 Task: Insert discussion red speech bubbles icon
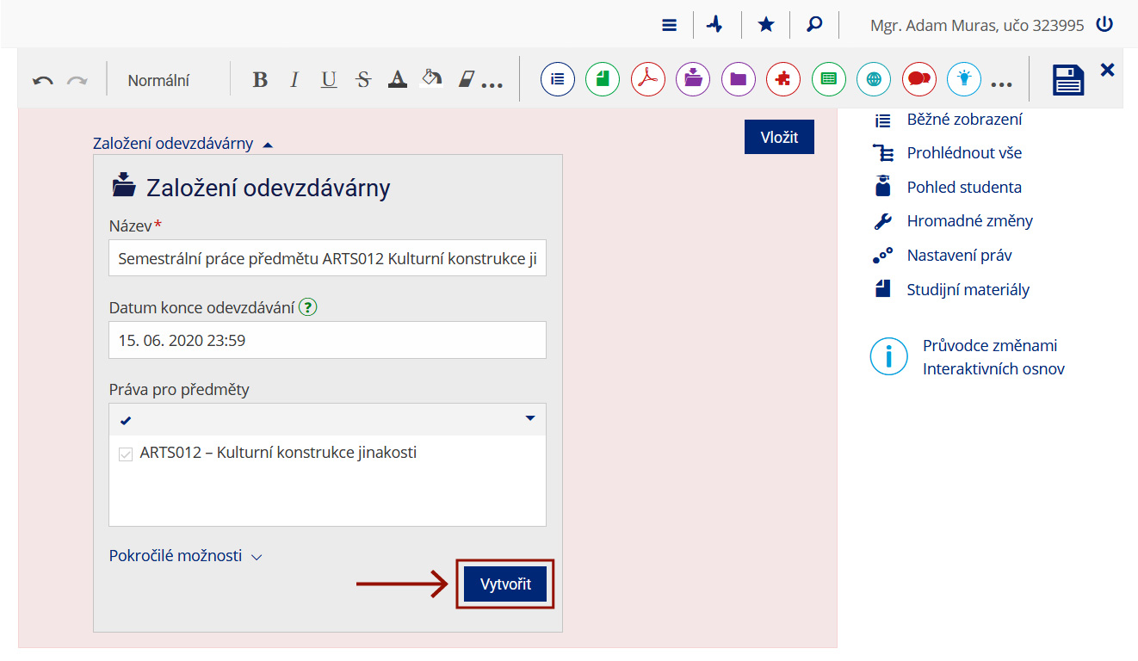(919, 79)
